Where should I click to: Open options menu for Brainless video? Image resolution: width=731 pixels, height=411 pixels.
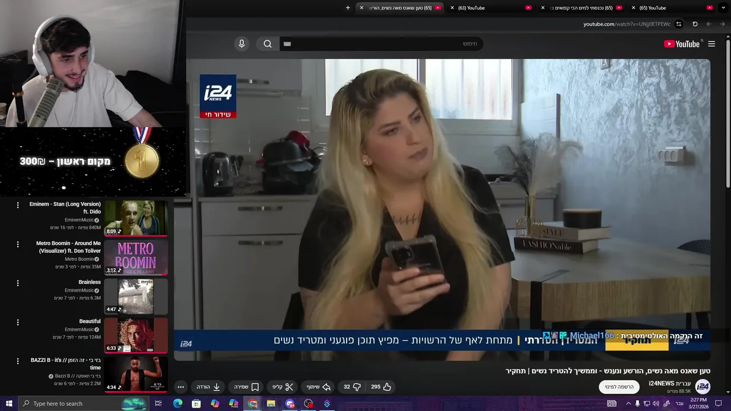18,283
